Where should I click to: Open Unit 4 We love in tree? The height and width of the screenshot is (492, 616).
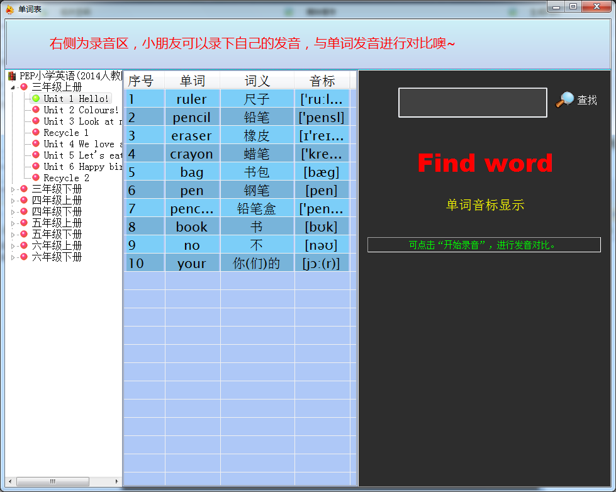pos(79,144)
